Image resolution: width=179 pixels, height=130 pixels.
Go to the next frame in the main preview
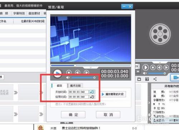(x=166, y=68)
